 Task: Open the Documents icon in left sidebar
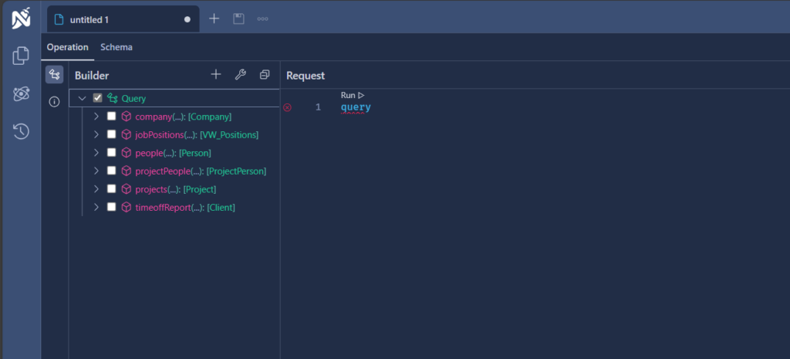click(21, 56)
